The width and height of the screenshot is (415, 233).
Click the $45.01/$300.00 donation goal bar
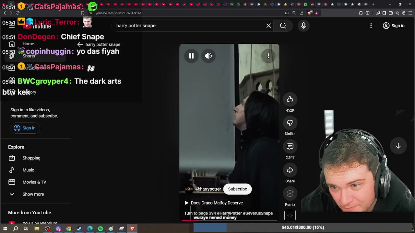coord(302,227)
